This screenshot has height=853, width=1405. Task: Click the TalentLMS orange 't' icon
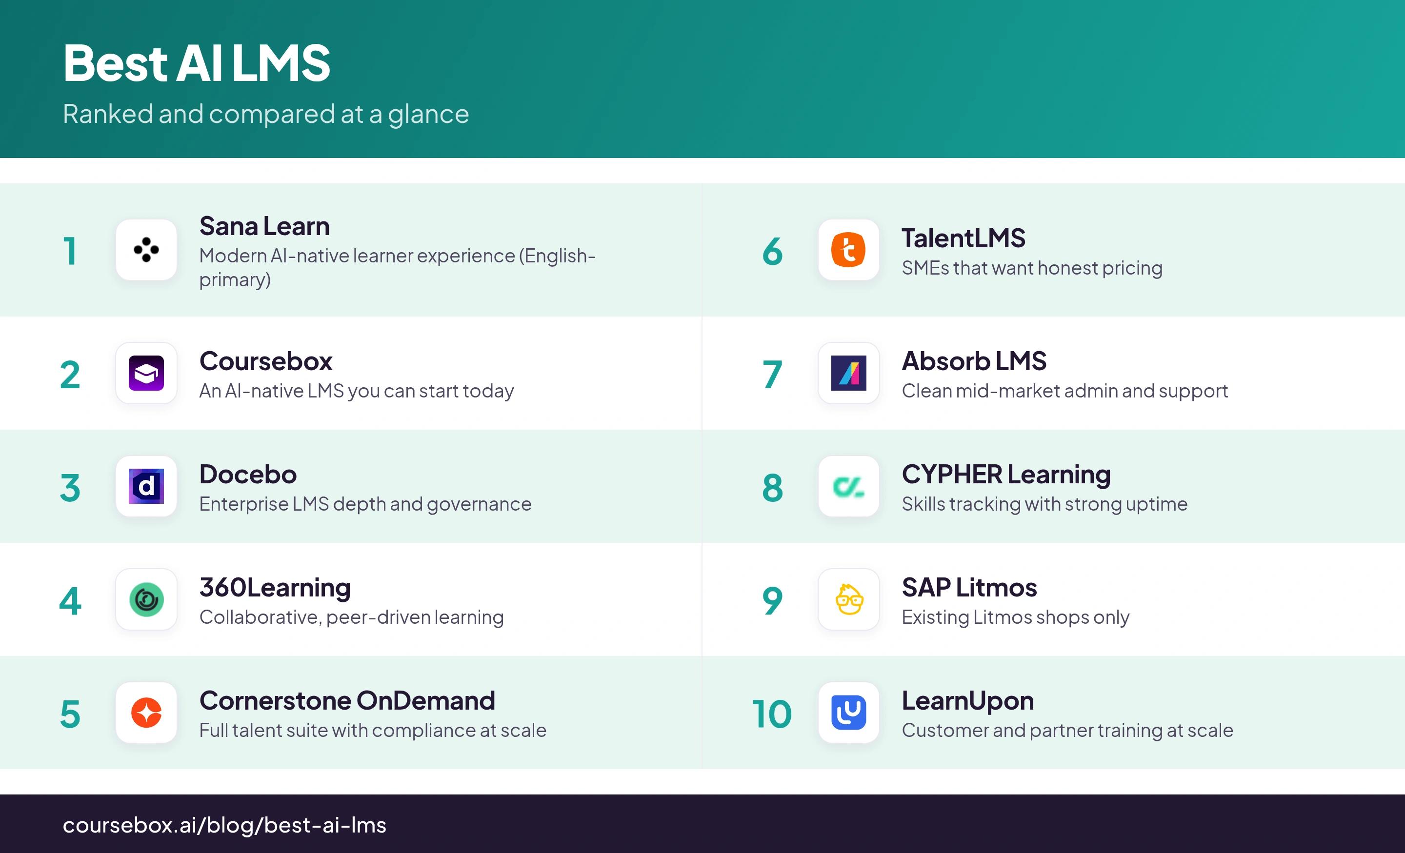[848, 250]
